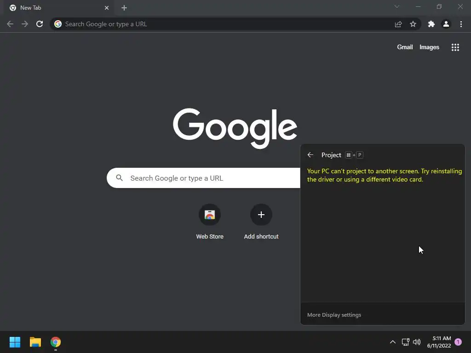
Task: Restore down the Chrome window
Action: tap(439, 6)
